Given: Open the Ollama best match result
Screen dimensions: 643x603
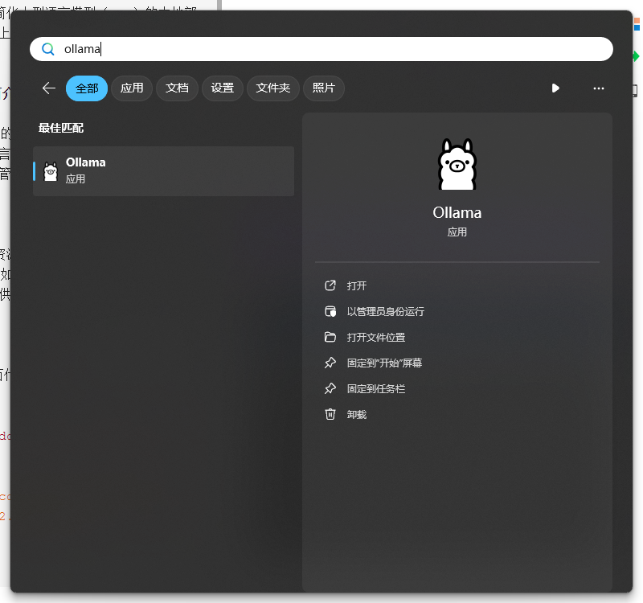Looking at the screenshot, I should tap(164, 171).
